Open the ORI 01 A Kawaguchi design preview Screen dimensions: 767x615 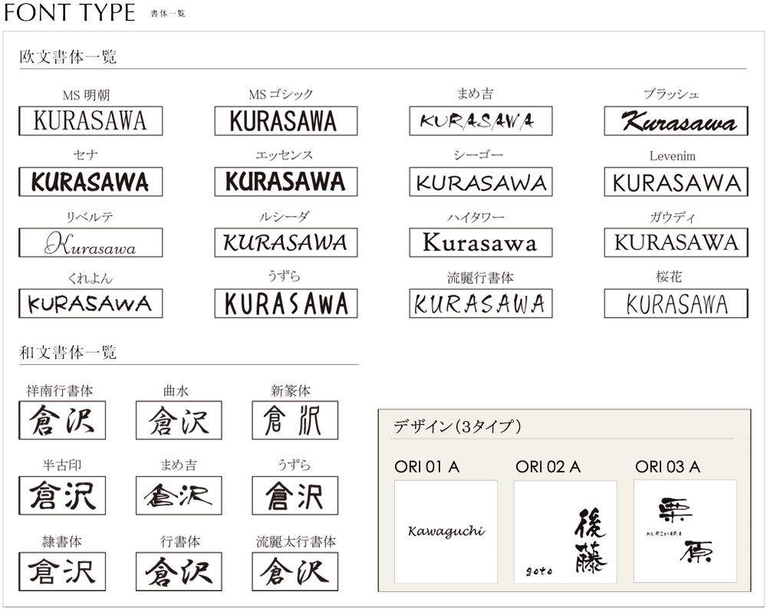[x=446, y=531]
